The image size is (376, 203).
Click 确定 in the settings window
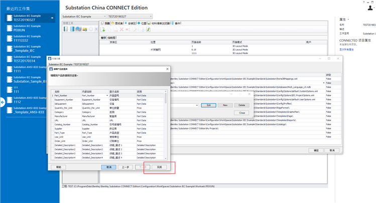coord(316,150)
